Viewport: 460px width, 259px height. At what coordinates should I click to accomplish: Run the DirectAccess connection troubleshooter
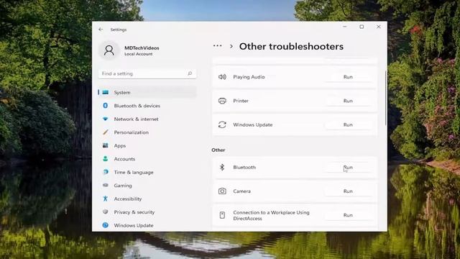coord(348,215)
